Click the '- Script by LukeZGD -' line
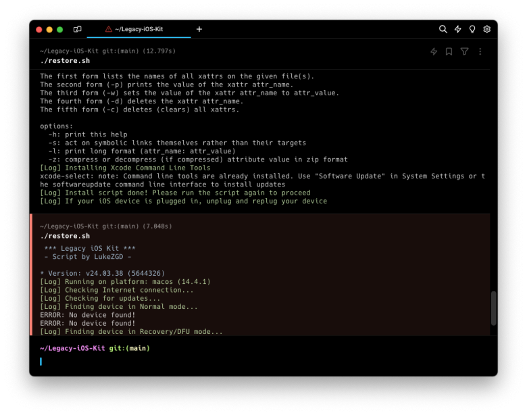The width and height of the screenshot is (527, 415). tap(88, 257)
